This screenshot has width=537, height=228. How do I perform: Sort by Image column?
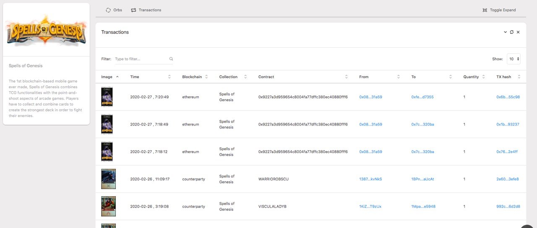(110, 77)
